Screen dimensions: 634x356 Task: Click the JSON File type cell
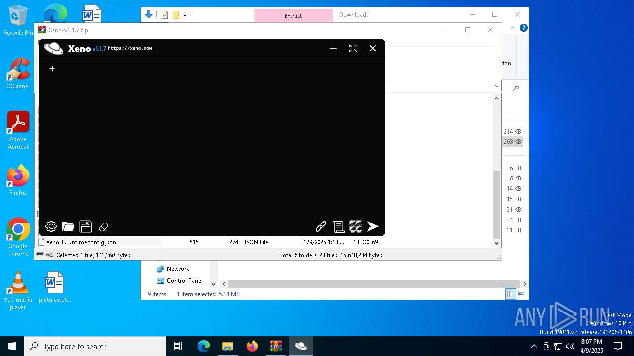[256, 242]
